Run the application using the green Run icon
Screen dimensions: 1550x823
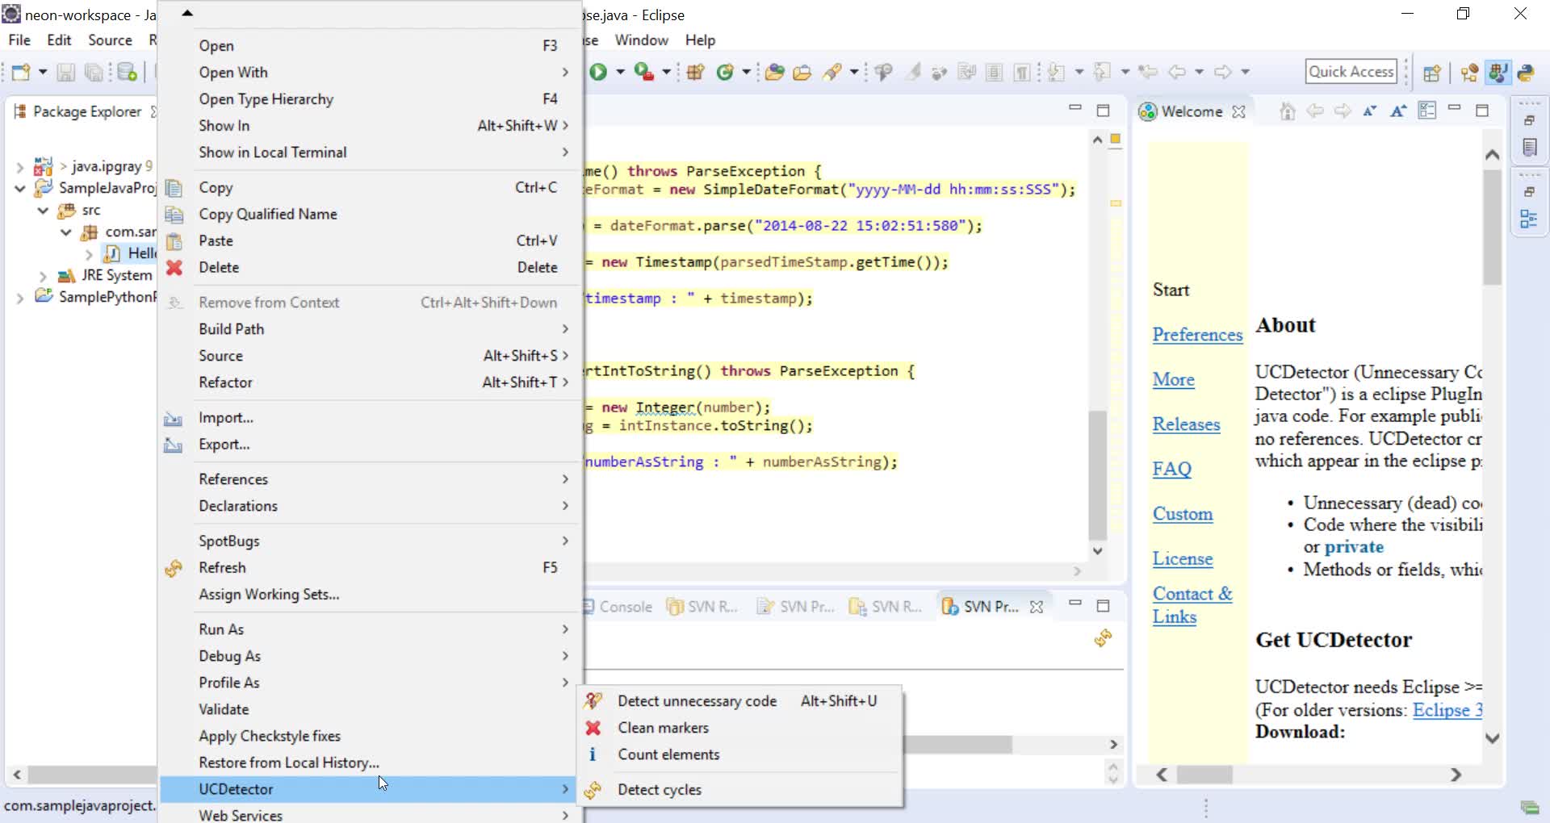coord(597,72)
